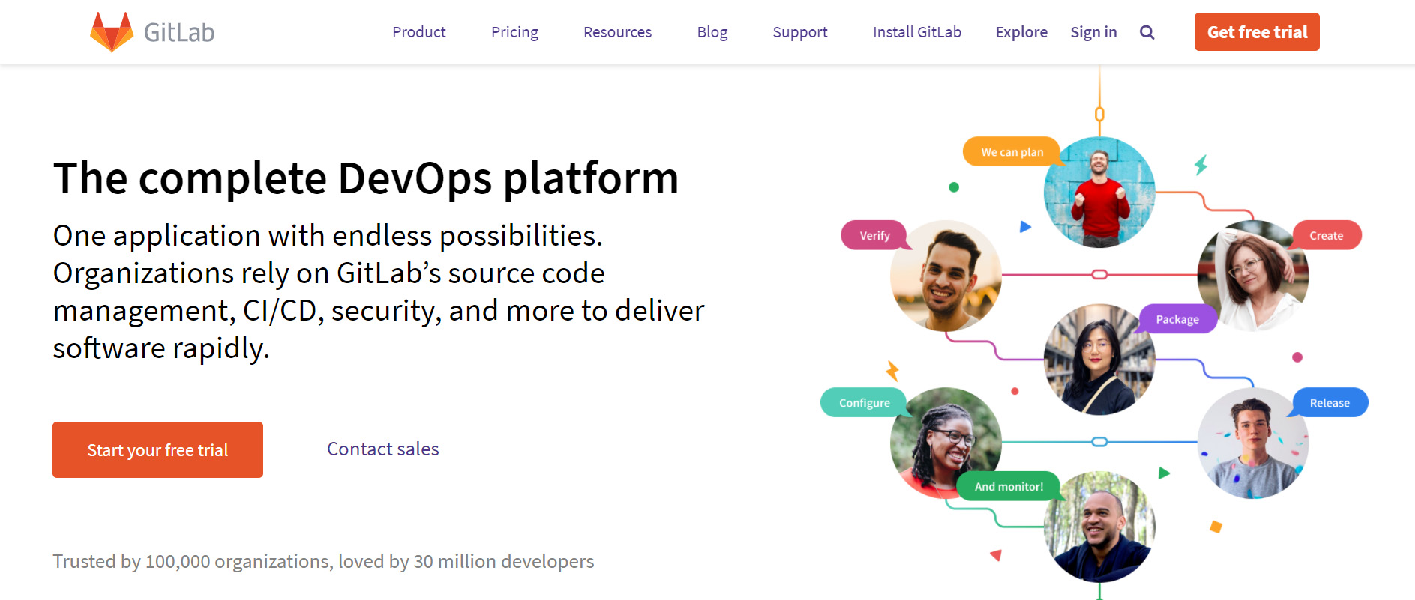Image resolution: width=1415 pixels, height=600 pixels.
Task: Go to the Pricing page
Action: coord(514,32)
